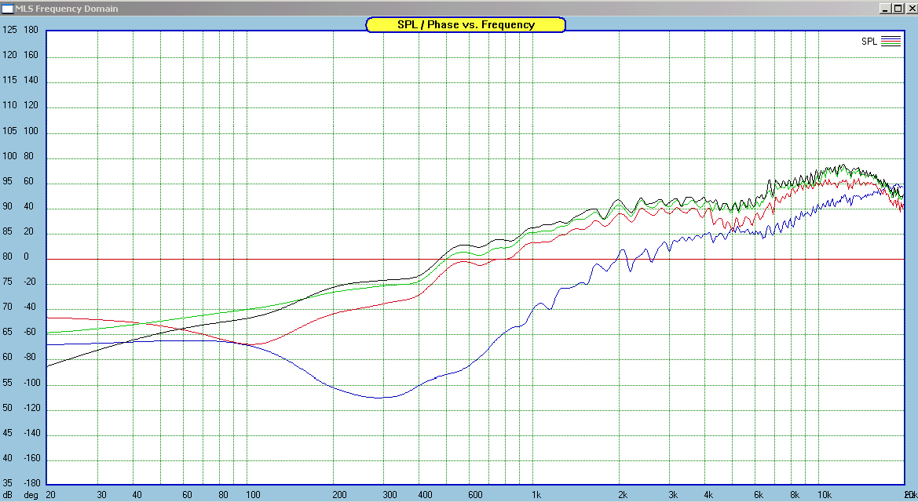Click the '75' dB axis value
This screenshot has height=502, width=918.
8,282
